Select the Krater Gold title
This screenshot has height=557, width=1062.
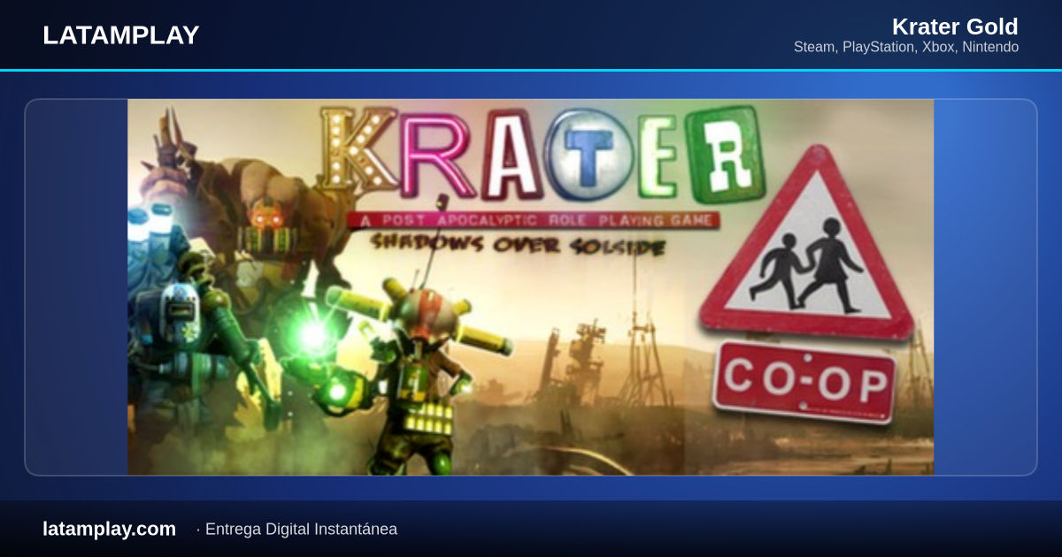[955, 27]
